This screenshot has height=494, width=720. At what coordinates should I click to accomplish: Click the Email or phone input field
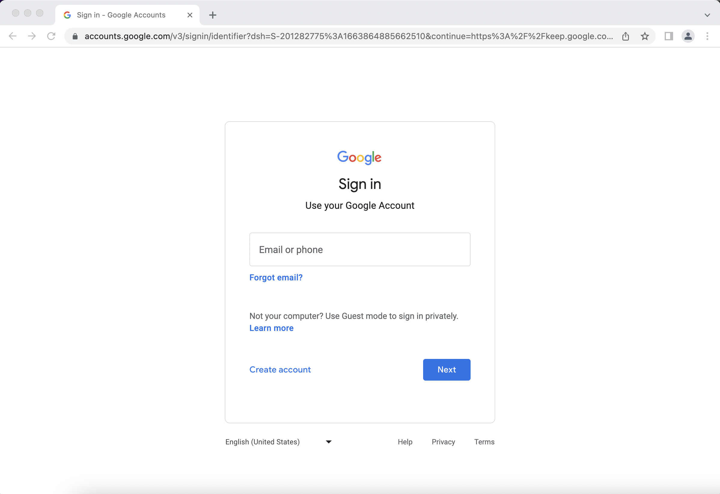(x=360, y=249)
